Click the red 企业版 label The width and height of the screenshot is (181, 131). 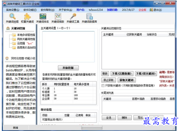point(142,10)
